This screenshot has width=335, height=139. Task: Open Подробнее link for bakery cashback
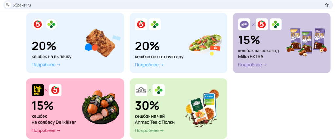[x=46, y=65]
